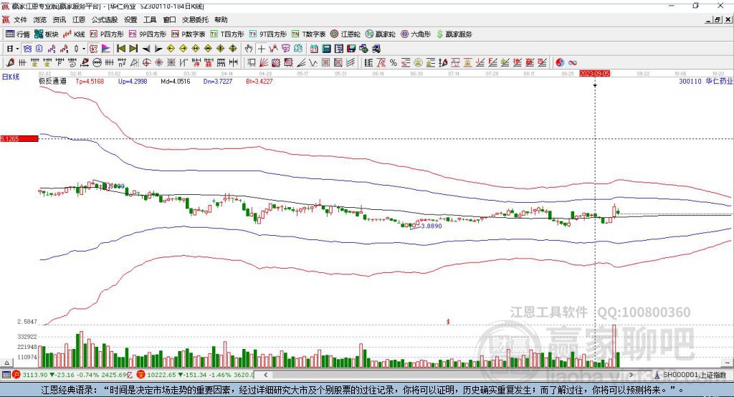Launch the 赢家轮 wheel tool
The image size is (734, 397).
coord(380,34)
